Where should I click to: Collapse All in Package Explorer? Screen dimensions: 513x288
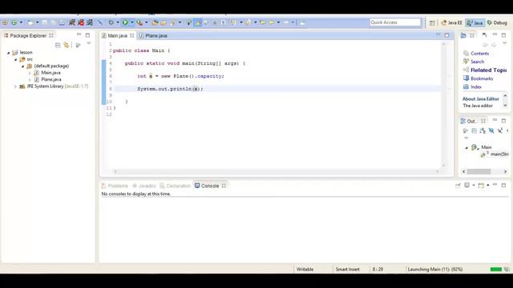tap(58, 45)
